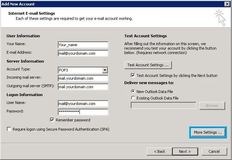Cancel the account setup
232x160 pixels.
[x=214, y=151]
